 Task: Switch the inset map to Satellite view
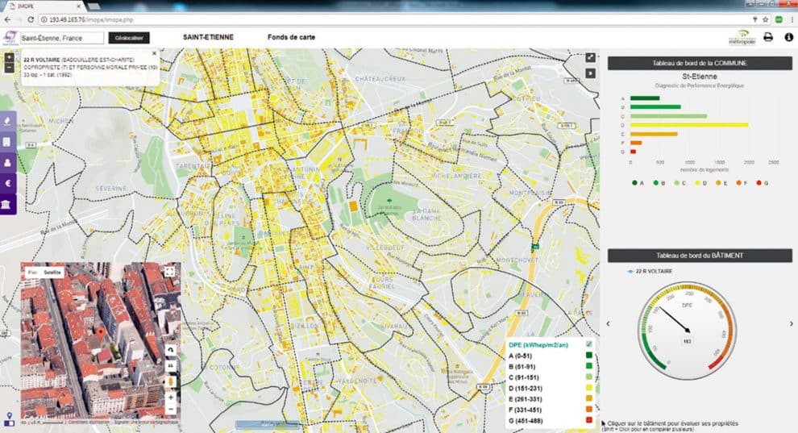(52, 273)
